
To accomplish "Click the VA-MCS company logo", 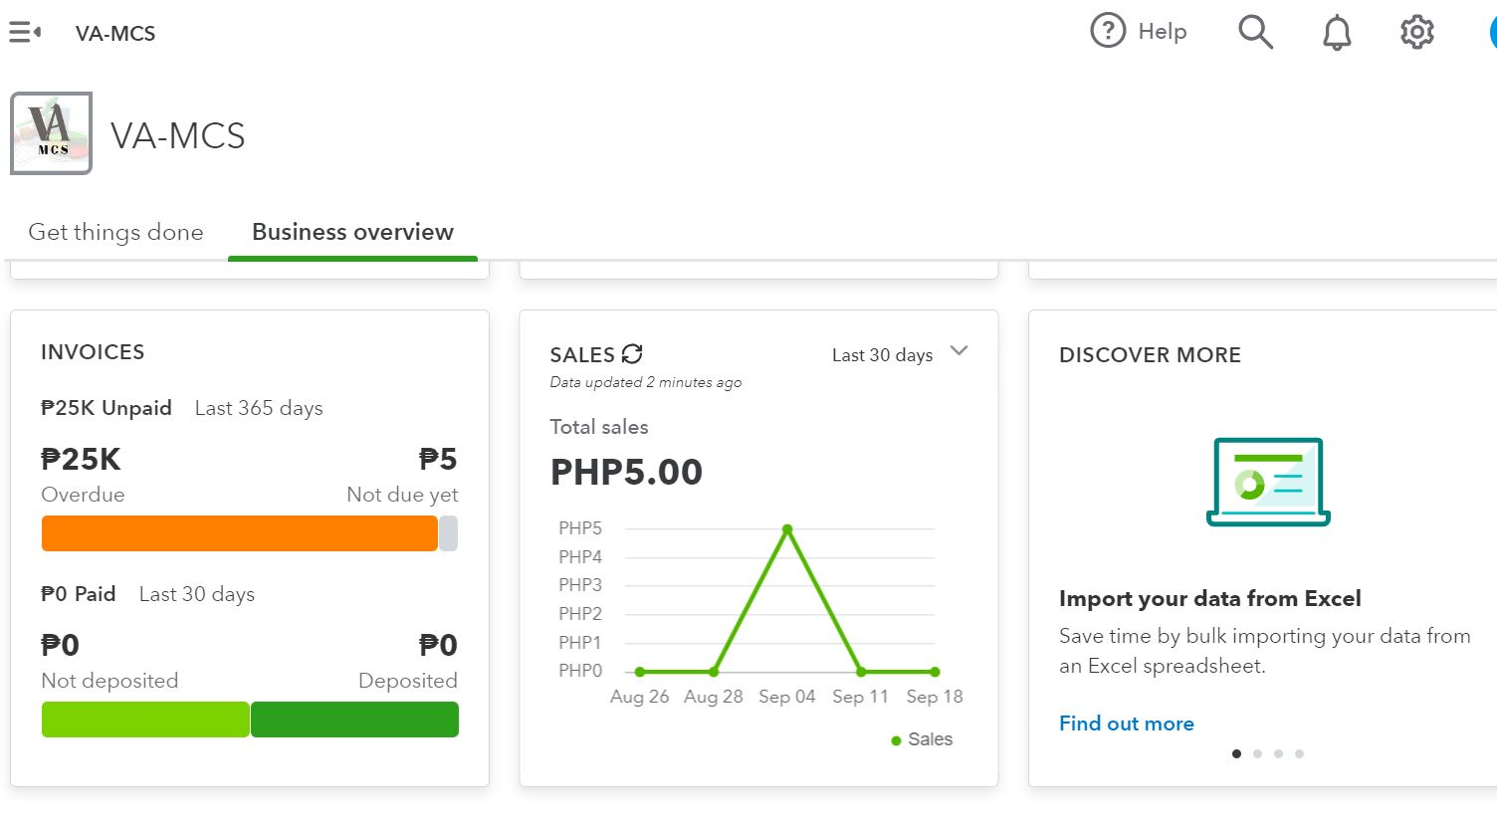I will (x=51, y=133).
